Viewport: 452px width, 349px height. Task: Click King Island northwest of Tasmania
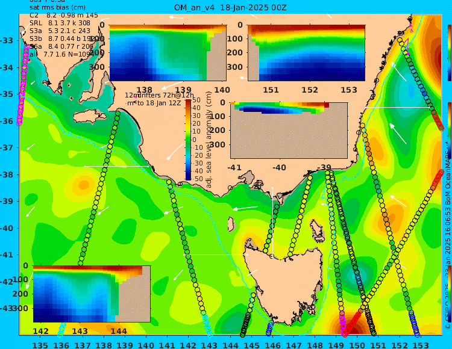(x=231, y=224)
